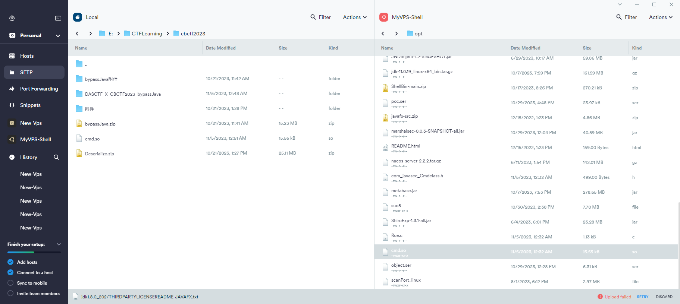Screen dimensions: 680x304
Task: Open Filter in the MyVPS-Shell pane
Action: coord(627,17)
